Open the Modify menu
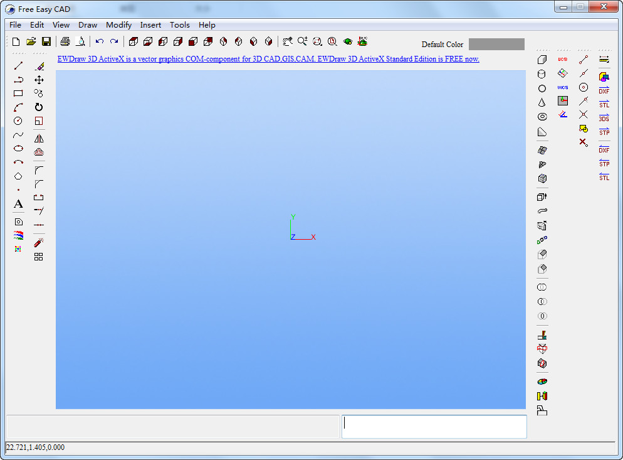Image resolution: width=623 pixels, height=460 pixels. click(118, 25)
